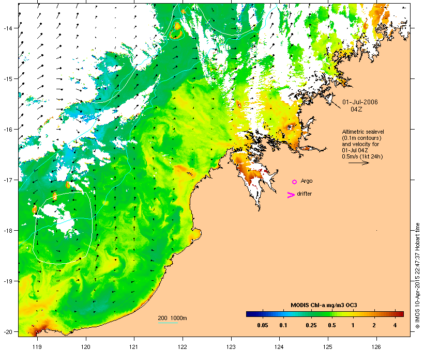Click the latitude axis label '-14'
The height and width of the screenshot is (351, 424).
coord(7,28)
